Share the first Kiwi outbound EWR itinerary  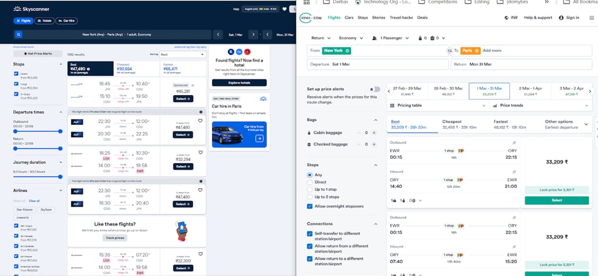[514, 143]
